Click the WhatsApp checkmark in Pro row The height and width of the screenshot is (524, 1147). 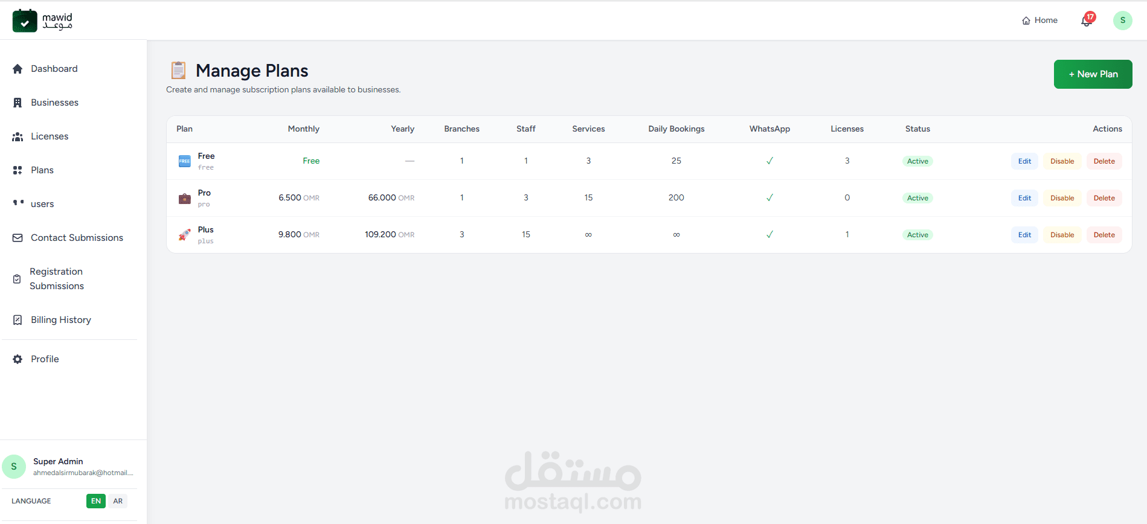(x=769, y=197)
